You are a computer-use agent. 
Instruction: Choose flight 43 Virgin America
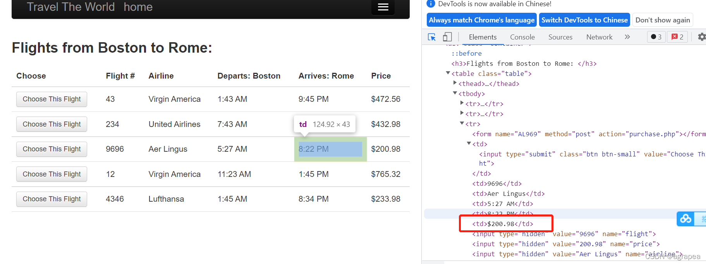[52, 99]
